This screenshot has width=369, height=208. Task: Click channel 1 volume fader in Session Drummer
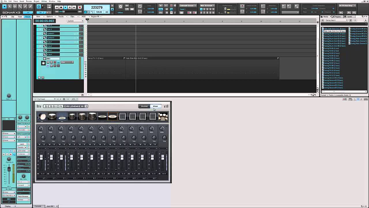(41, 158)
